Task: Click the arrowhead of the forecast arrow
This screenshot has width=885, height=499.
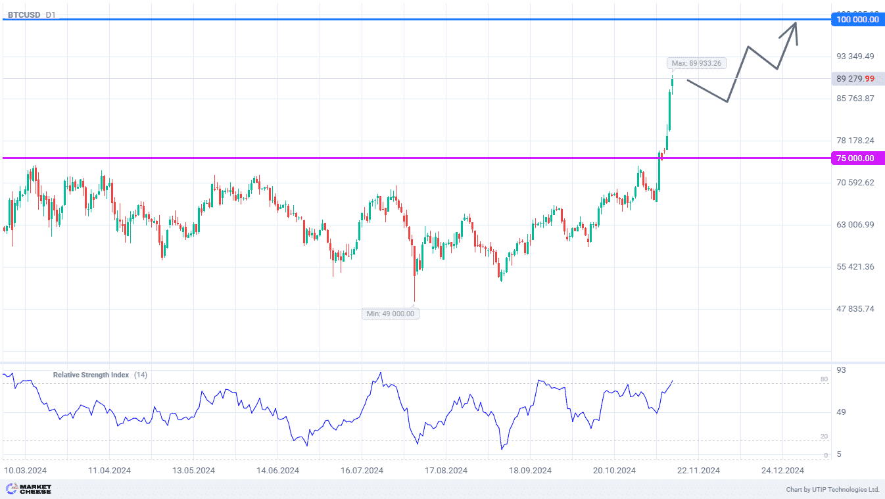Action: click(795, 25)
